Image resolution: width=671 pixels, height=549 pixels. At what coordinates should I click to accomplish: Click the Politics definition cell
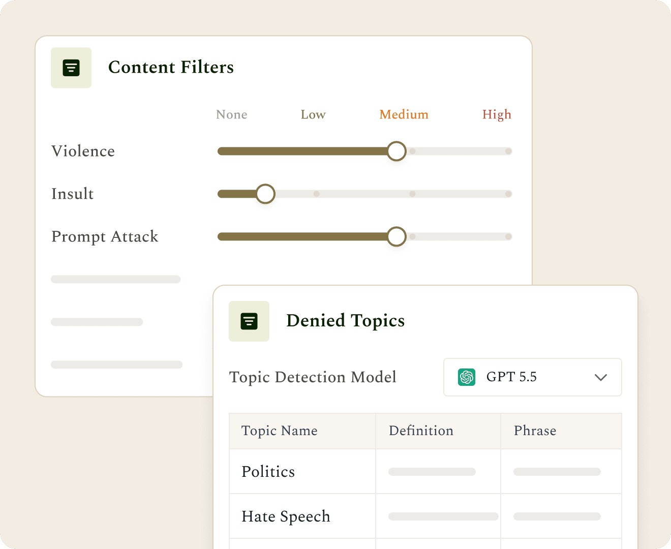click(438, 471)
